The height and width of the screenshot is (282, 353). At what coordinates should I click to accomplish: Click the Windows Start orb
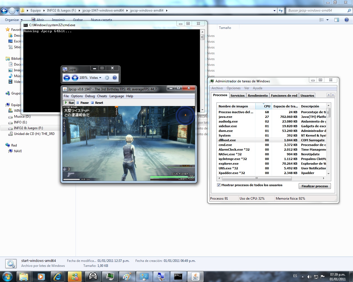click(x=7, y=276)
